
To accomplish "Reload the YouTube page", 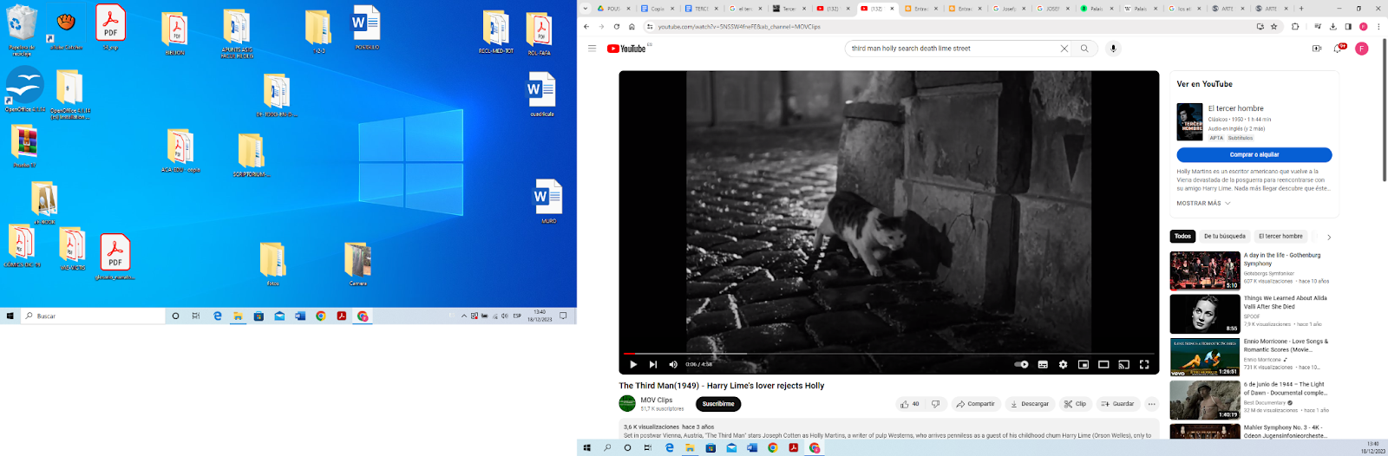I will coord(616,27).
